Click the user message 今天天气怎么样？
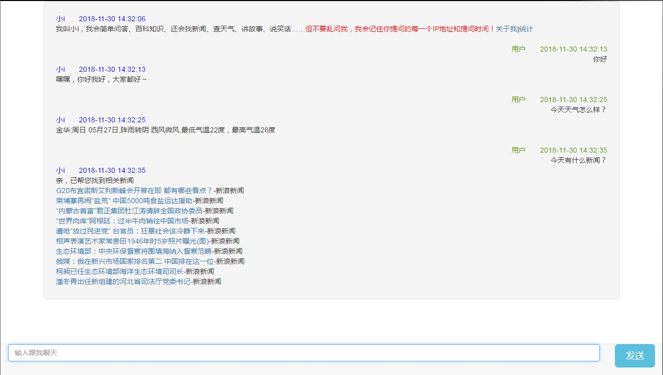Screen dimensions: 663x375 pyautogui.click(x=578, y=110)
